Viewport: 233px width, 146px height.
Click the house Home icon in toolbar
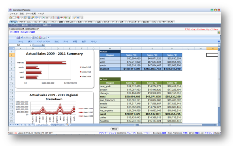11,17
